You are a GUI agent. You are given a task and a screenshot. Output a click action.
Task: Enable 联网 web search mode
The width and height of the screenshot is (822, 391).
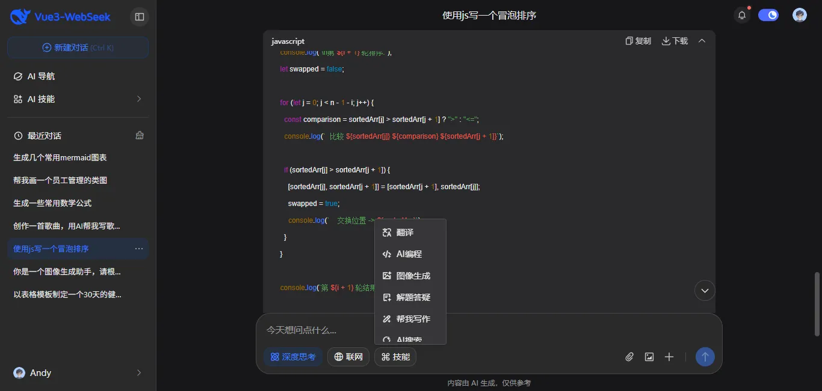tap(348, 356)
